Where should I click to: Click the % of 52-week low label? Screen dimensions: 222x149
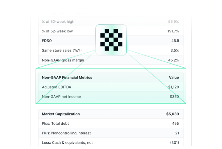click(x=57, y=31)
